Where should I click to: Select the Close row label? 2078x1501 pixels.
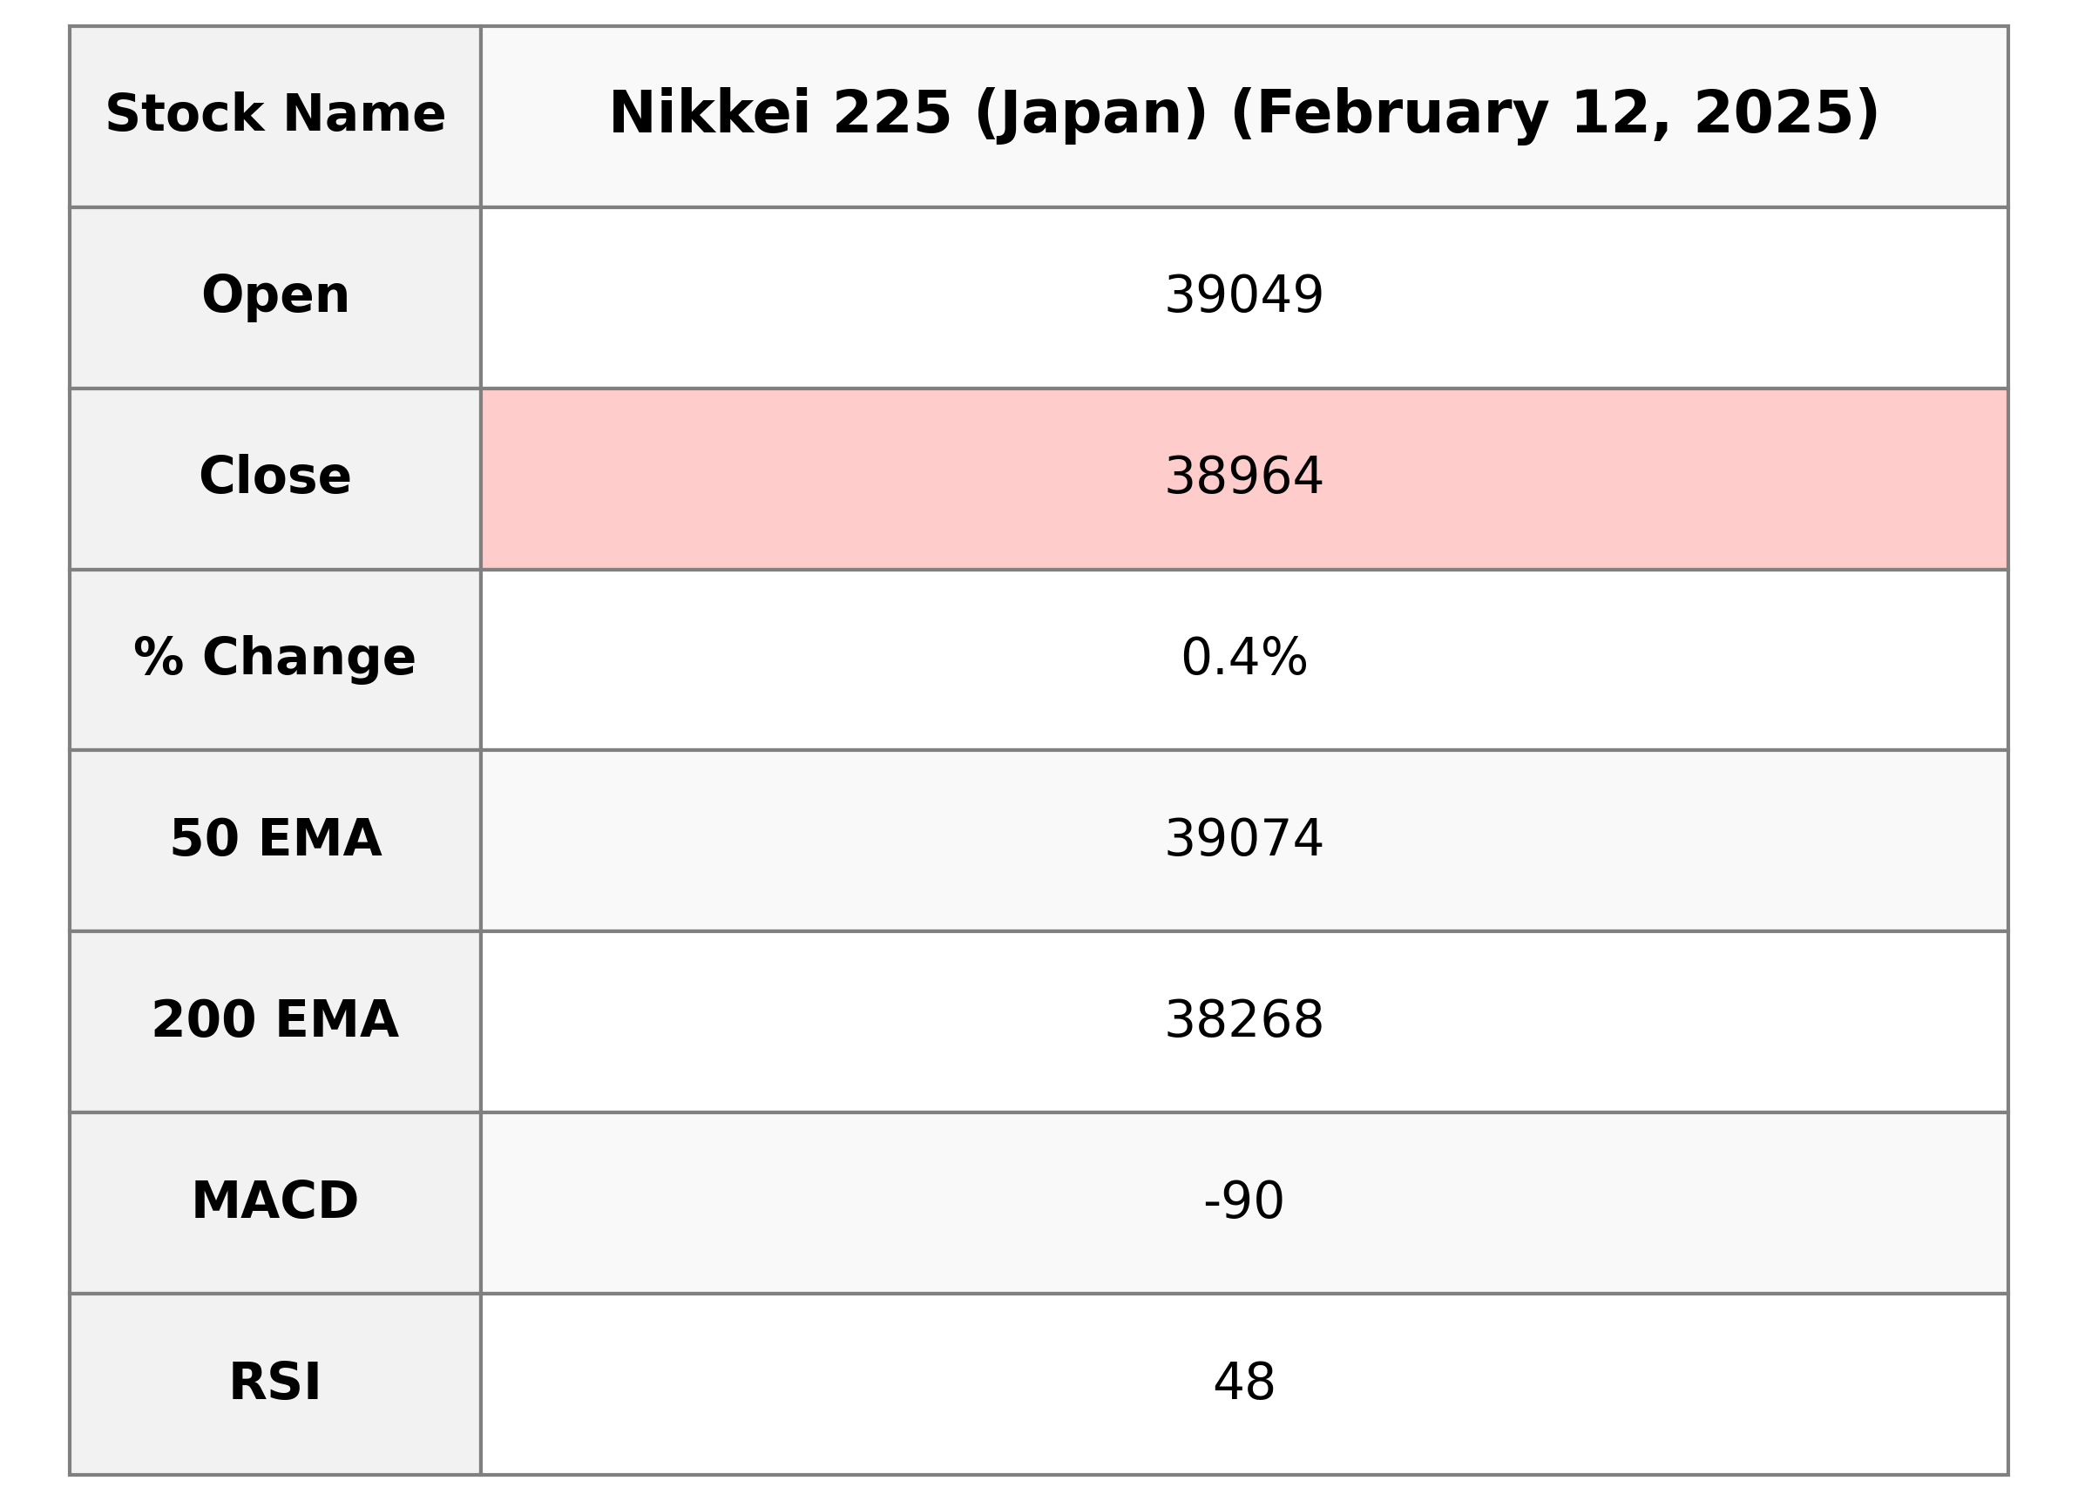(x=274, y=477)
